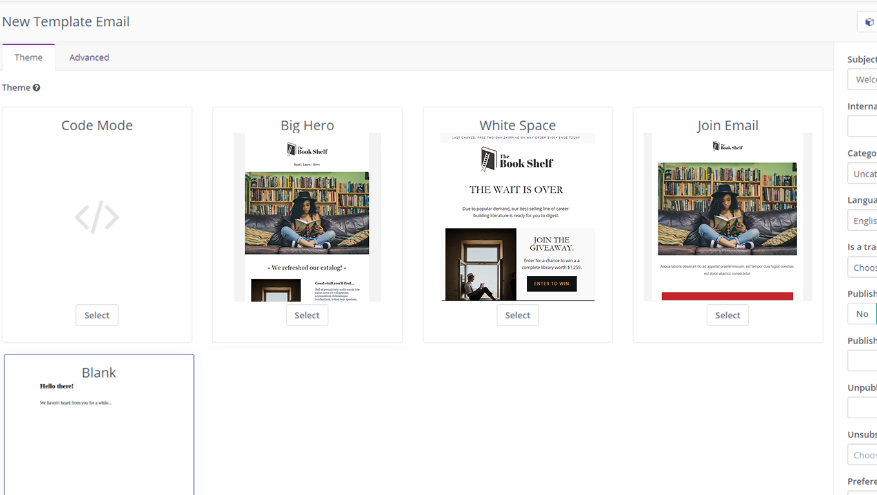Click the Hello there! text in Blank preview
This screenshot has height=495, width=877.
coord(57,386)
